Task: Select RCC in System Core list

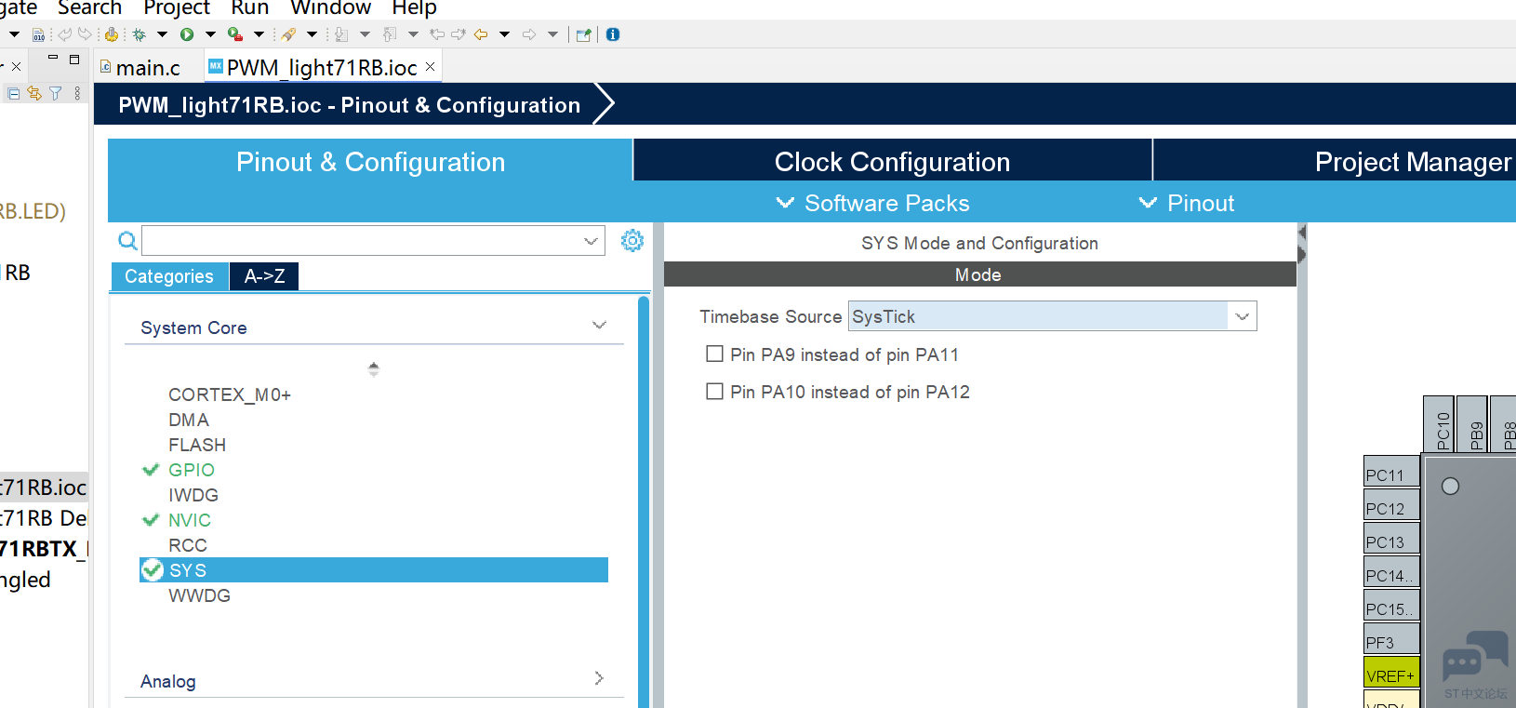Action: point(188,545)
